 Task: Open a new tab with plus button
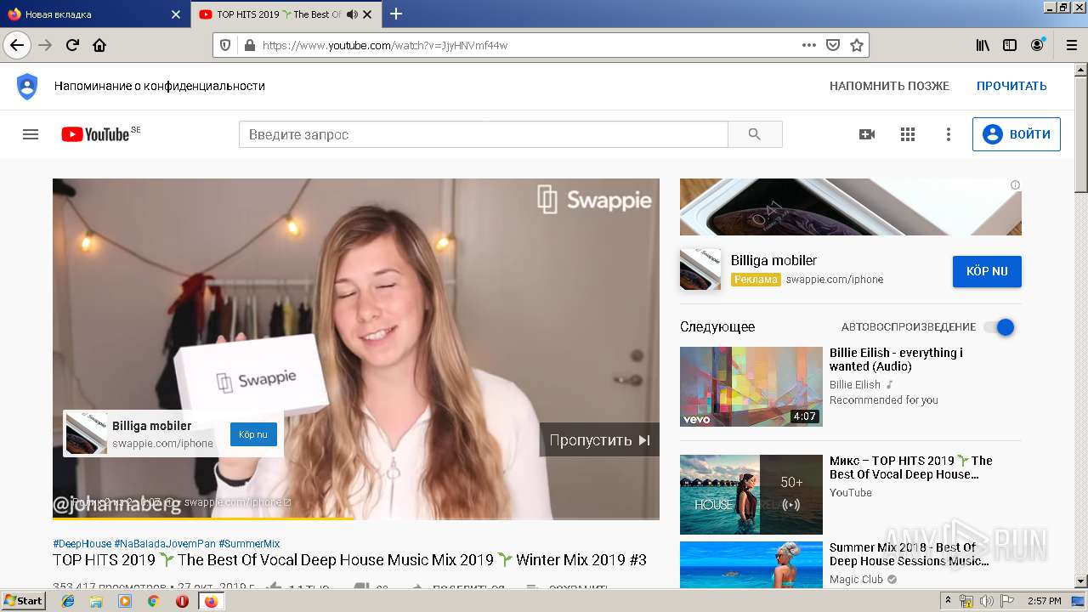[396, 14]
